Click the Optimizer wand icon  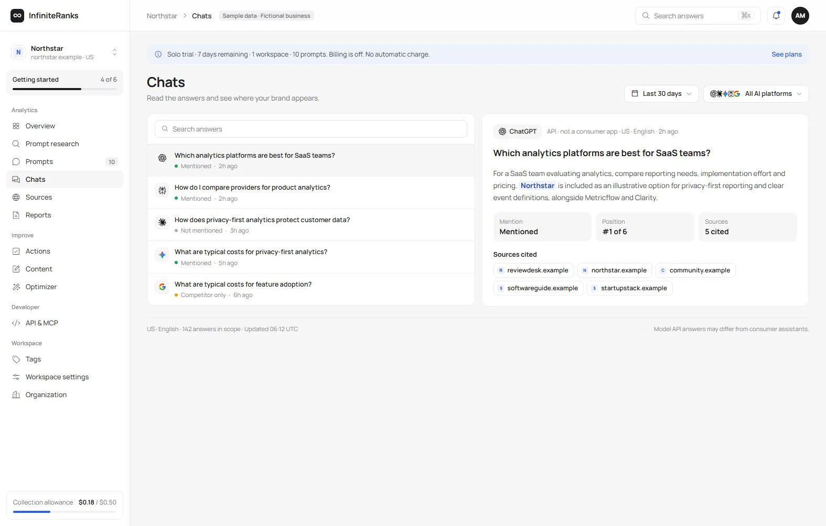pyautogui.click(x=16, y=287)
